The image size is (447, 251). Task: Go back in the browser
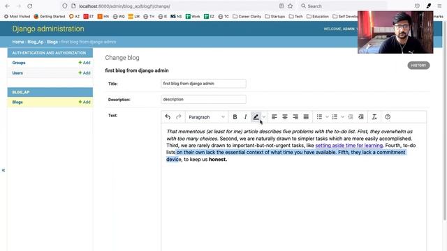8,6
